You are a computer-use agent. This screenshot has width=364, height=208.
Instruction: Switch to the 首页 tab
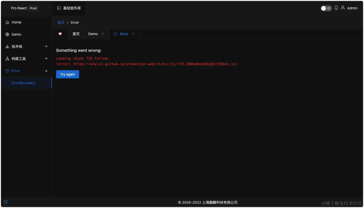76,34
